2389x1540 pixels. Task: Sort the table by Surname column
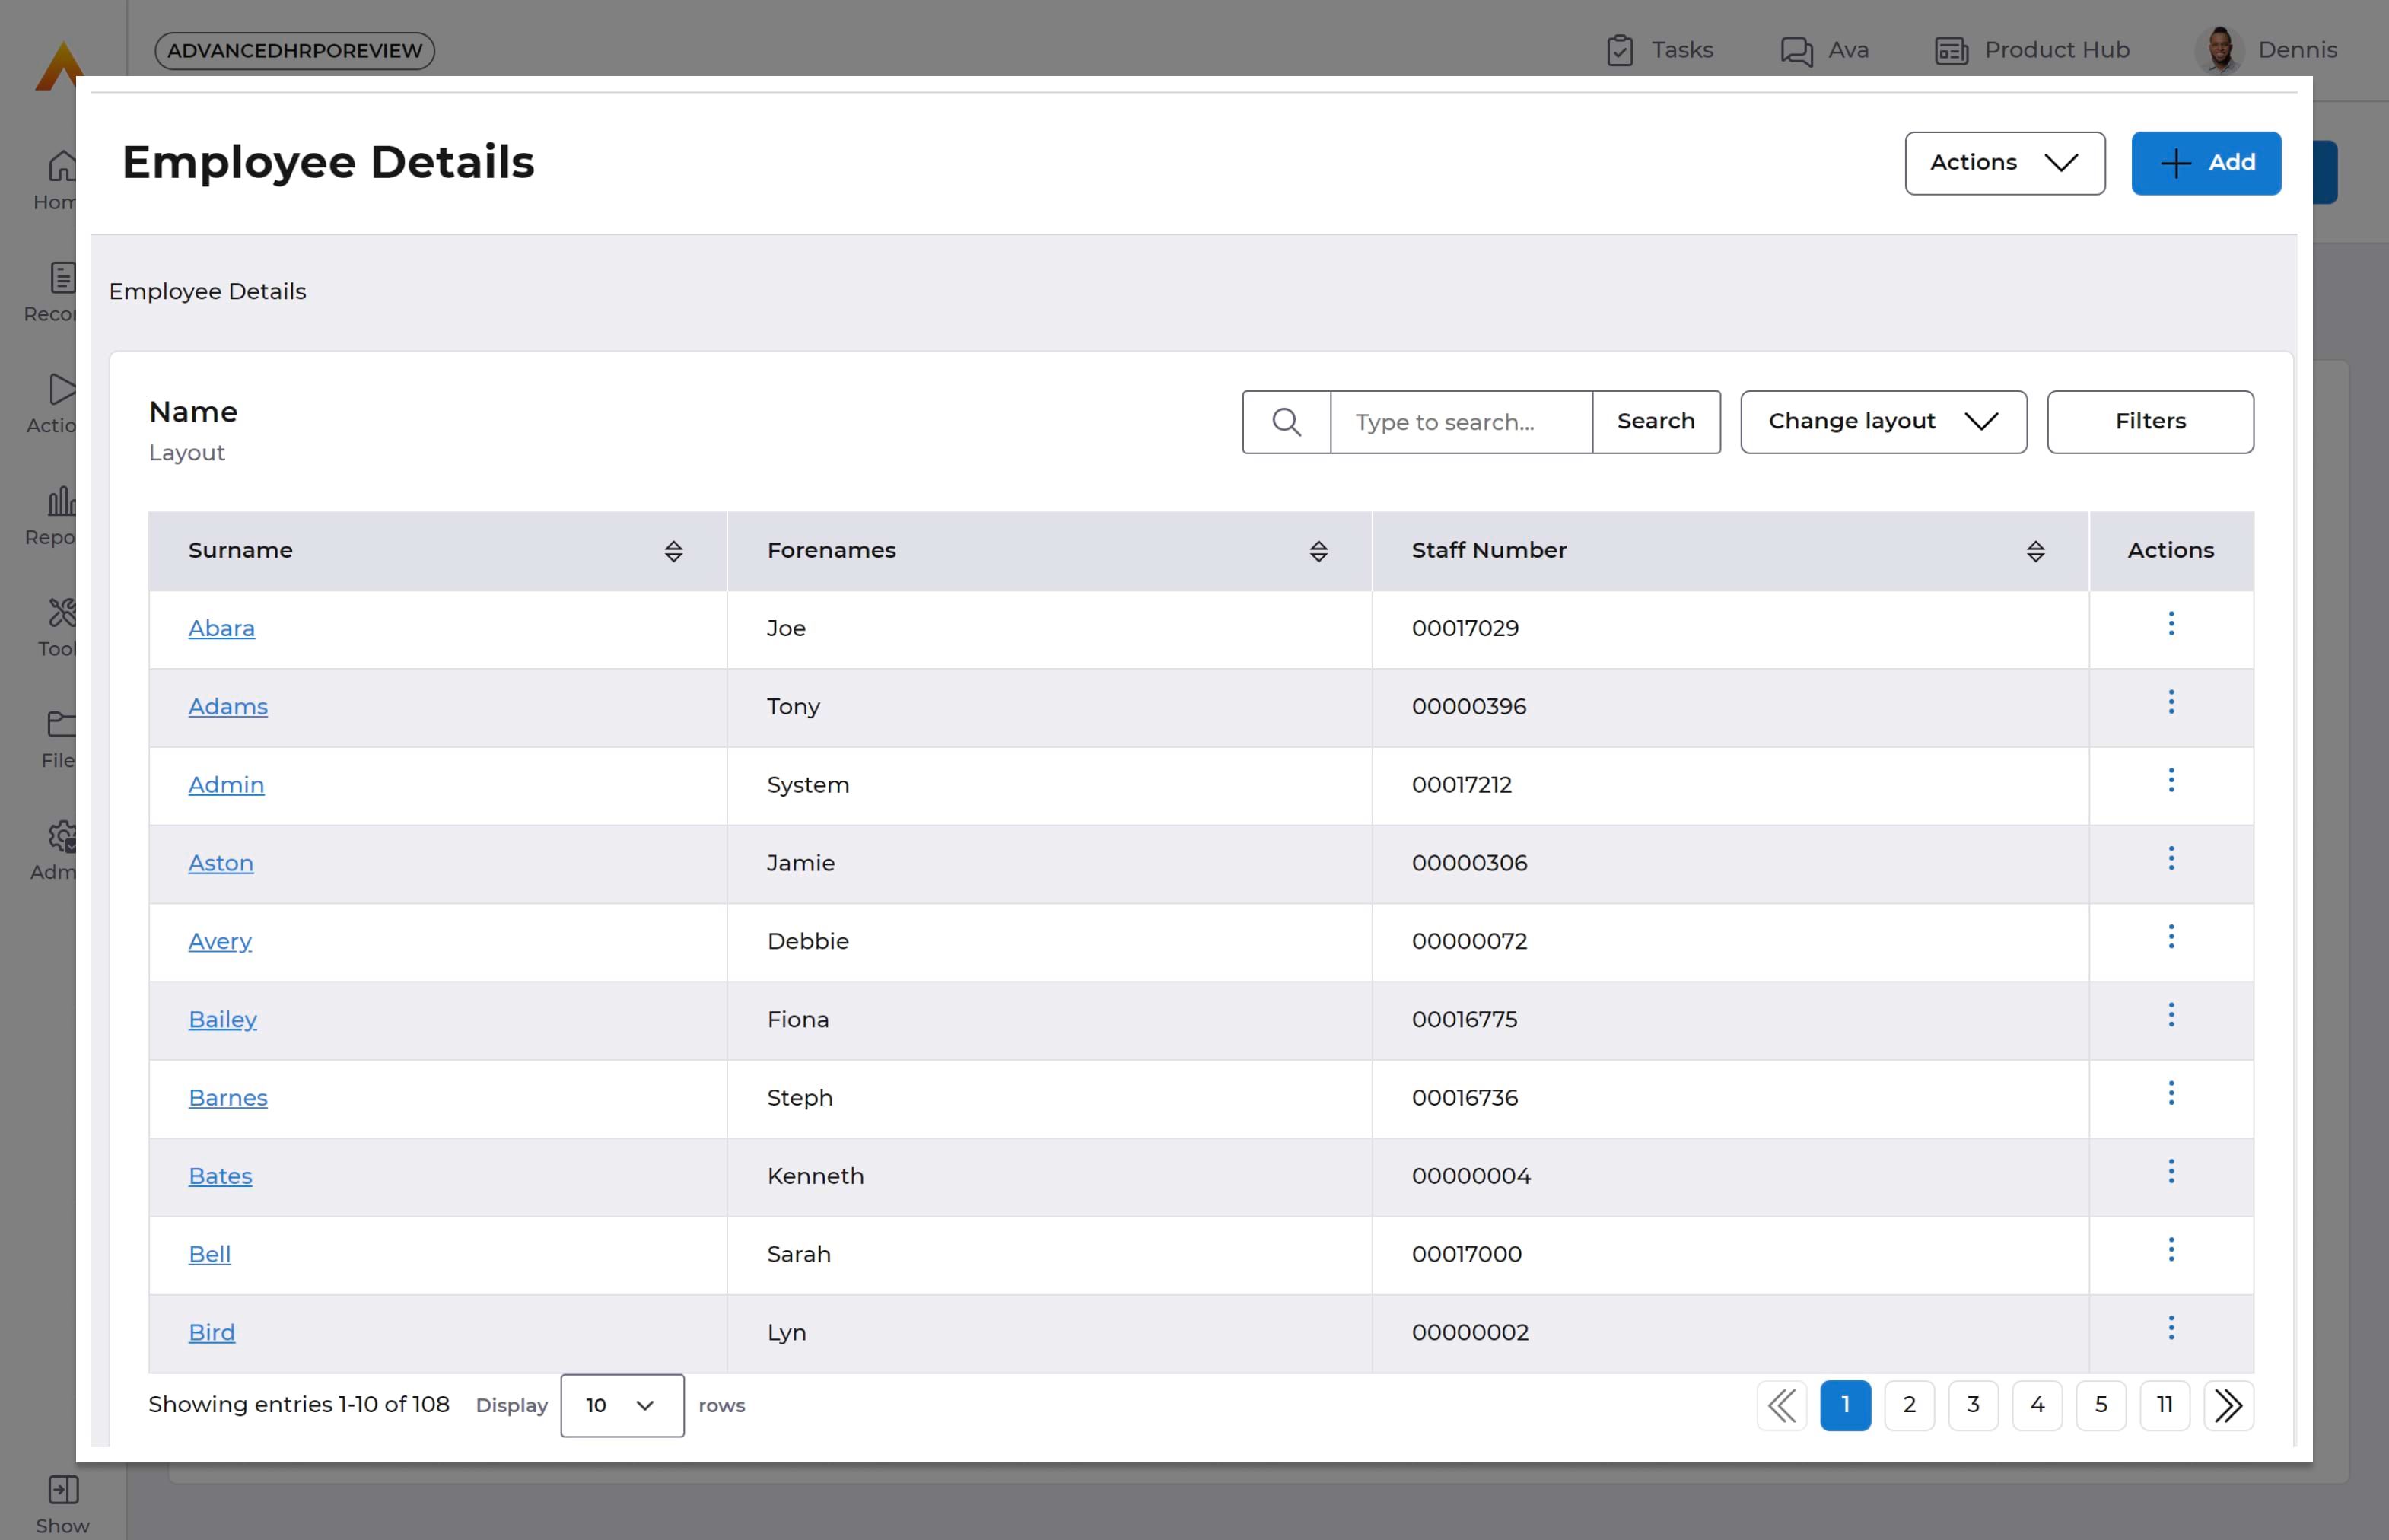673,551
